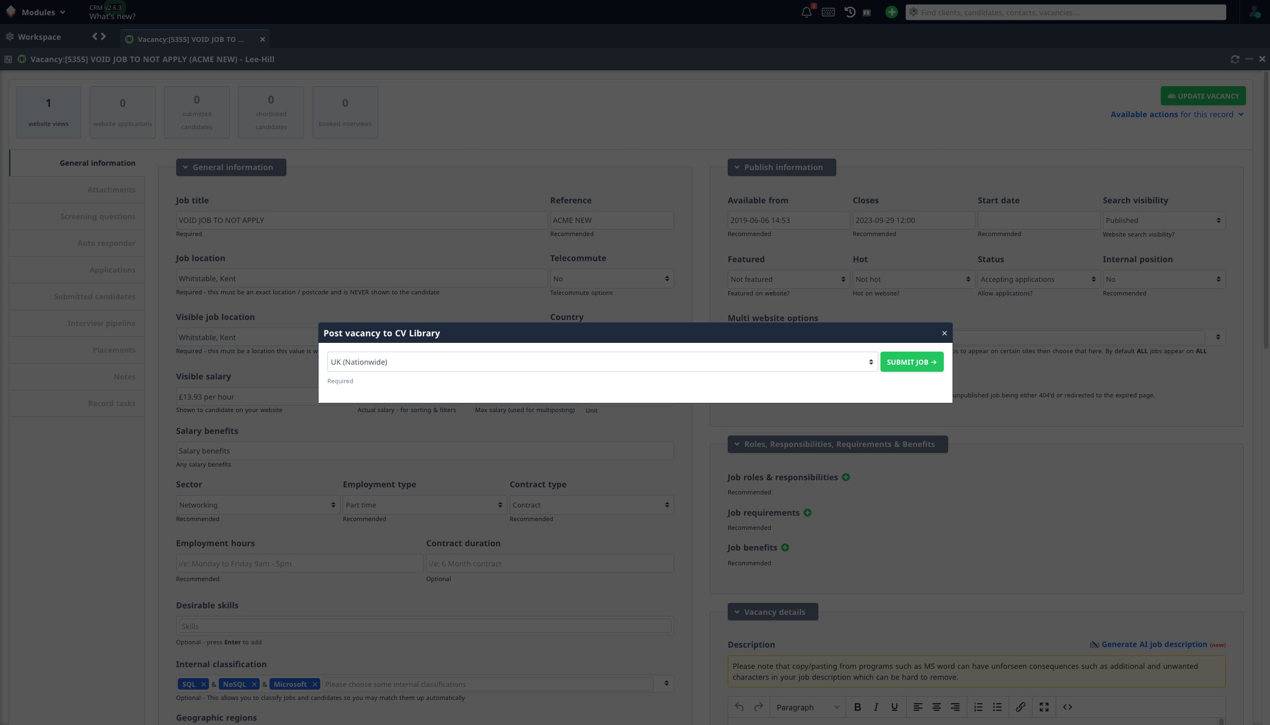
Task: Open the Hot dropdown
Action: point(914,279)
